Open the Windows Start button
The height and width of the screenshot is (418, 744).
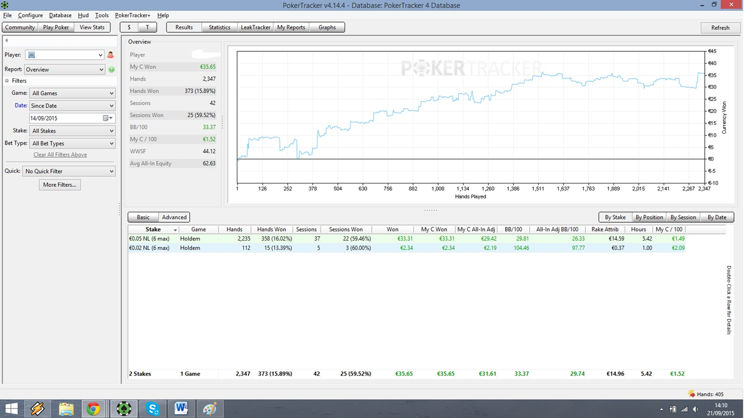11,409
